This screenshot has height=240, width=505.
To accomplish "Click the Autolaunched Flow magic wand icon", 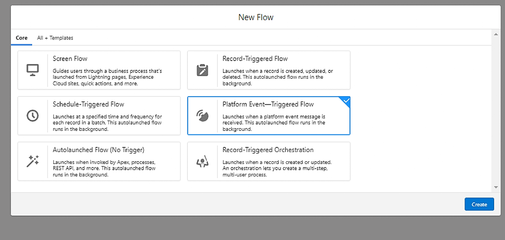I will pos(32,161).
